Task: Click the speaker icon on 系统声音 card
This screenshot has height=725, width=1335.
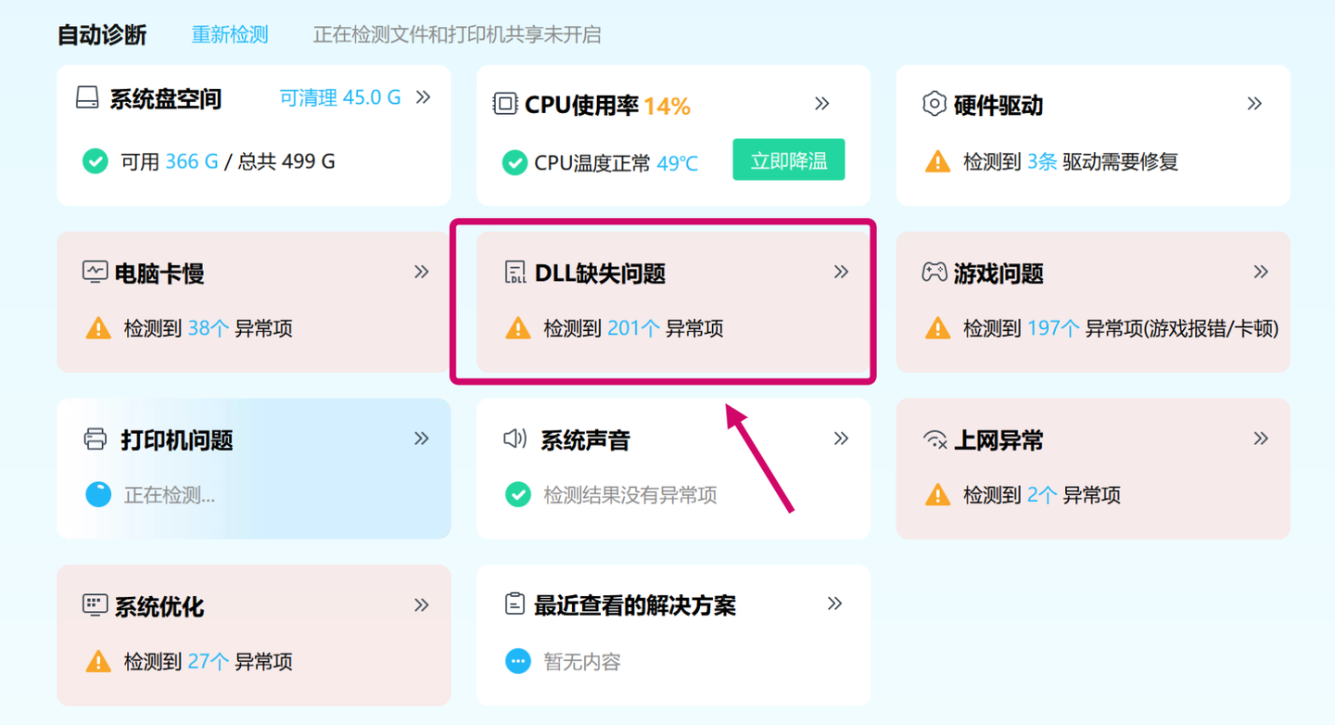Action: click(x=515, y=439)
